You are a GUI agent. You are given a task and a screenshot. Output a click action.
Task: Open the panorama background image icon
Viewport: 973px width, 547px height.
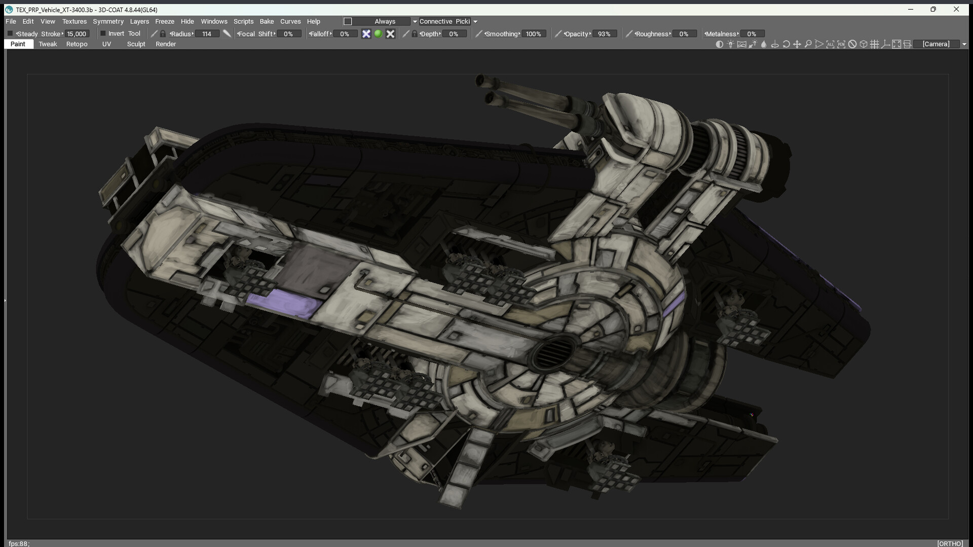tap(741, 44)
